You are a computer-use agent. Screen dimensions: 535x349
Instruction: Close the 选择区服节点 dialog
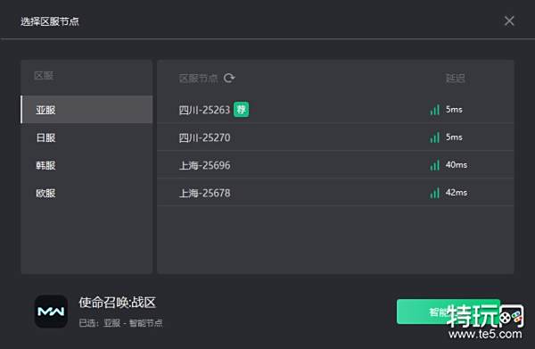509,21
